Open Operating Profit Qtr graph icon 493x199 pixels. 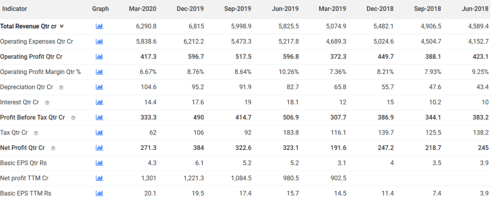(99, 57)
